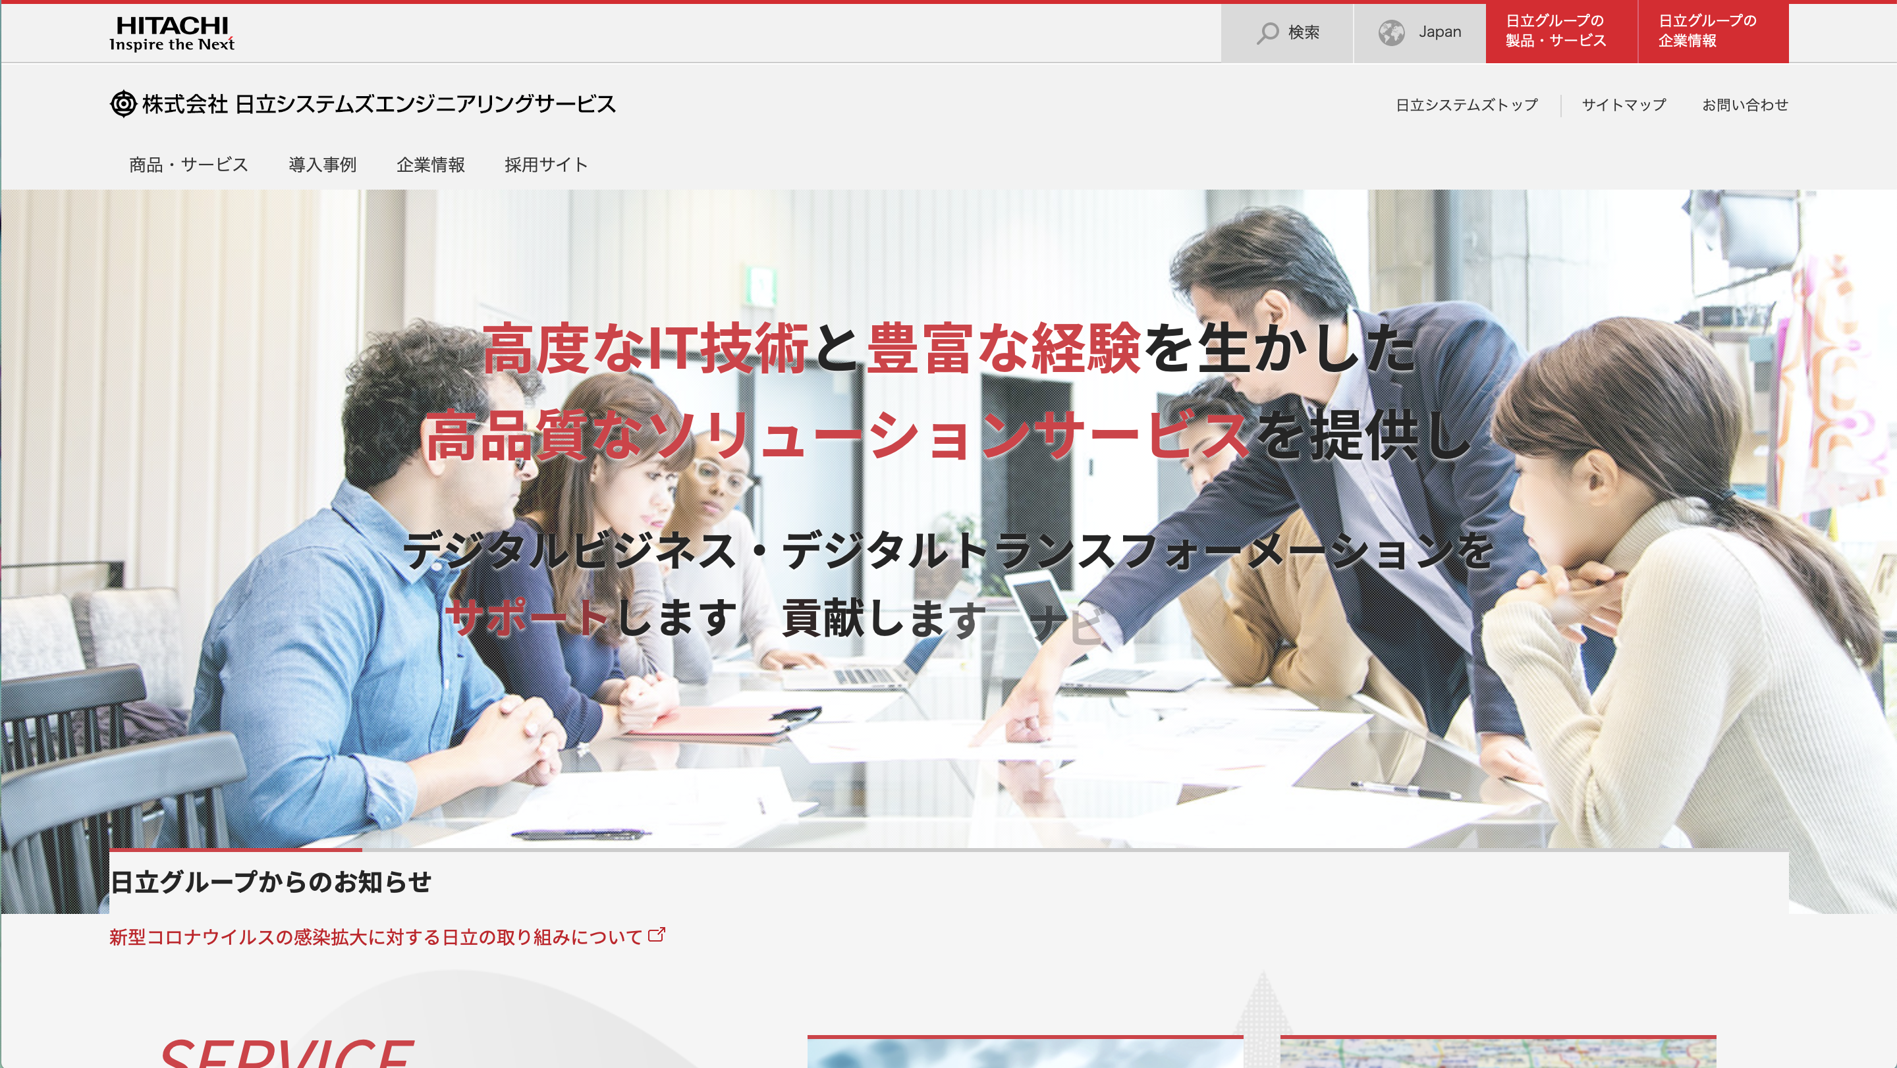Viewport: 1897px width, 1068px height.
Task: Click hero text デジタルビジネス・デジタルトランスフォーメーションを
Action: click(949, 550)
